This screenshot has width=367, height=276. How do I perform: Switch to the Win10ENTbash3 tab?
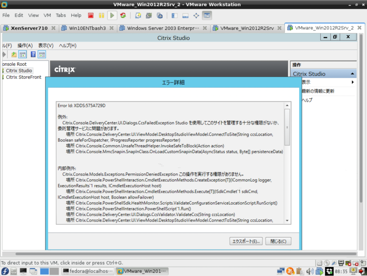[87, 28]
